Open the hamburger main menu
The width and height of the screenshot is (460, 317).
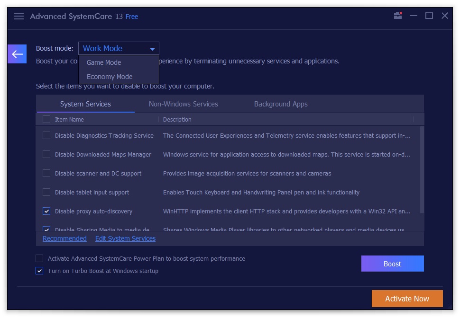(x=18, y=16)
